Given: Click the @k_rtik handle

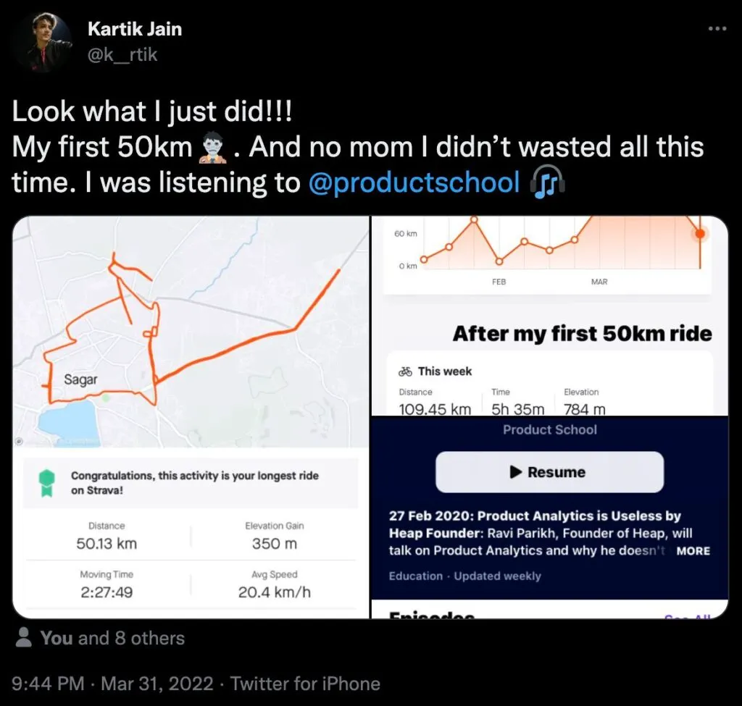Looking at the screenshot, I should coord(122,54).
